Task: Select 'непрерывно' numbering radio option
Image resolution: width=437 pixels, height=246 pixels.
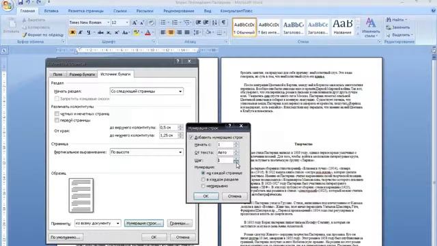Action: [203, 186]
